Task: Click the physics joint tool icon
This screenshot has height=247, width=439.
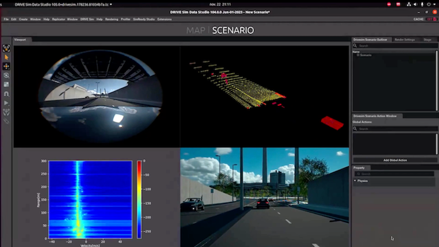Action: click(x=6, y=113)
